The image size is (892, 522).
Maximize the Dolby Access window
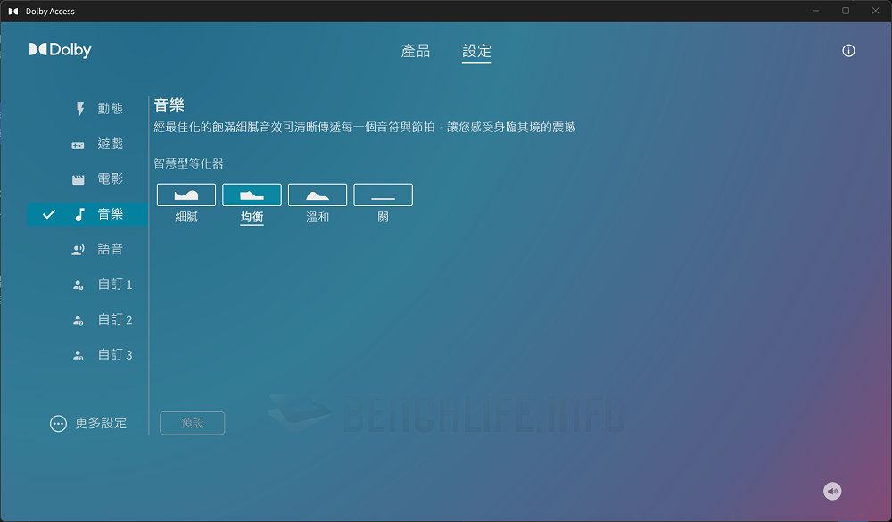click(846, 11)
